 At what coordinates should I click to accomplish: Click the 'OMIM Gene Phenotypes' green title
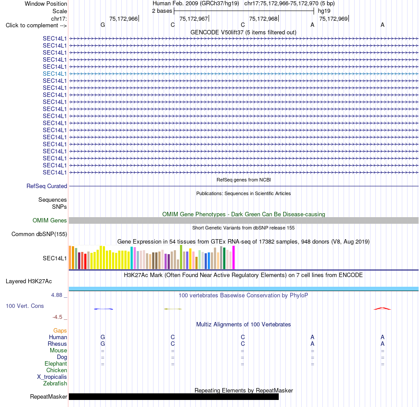tap(243, 215)
